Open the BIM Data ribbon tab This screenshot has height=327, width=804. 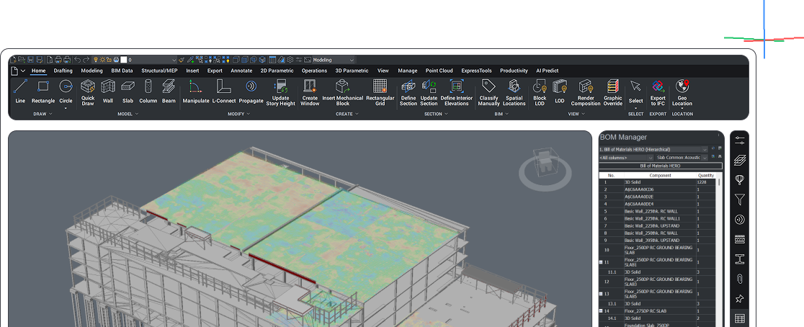(122, 71)
